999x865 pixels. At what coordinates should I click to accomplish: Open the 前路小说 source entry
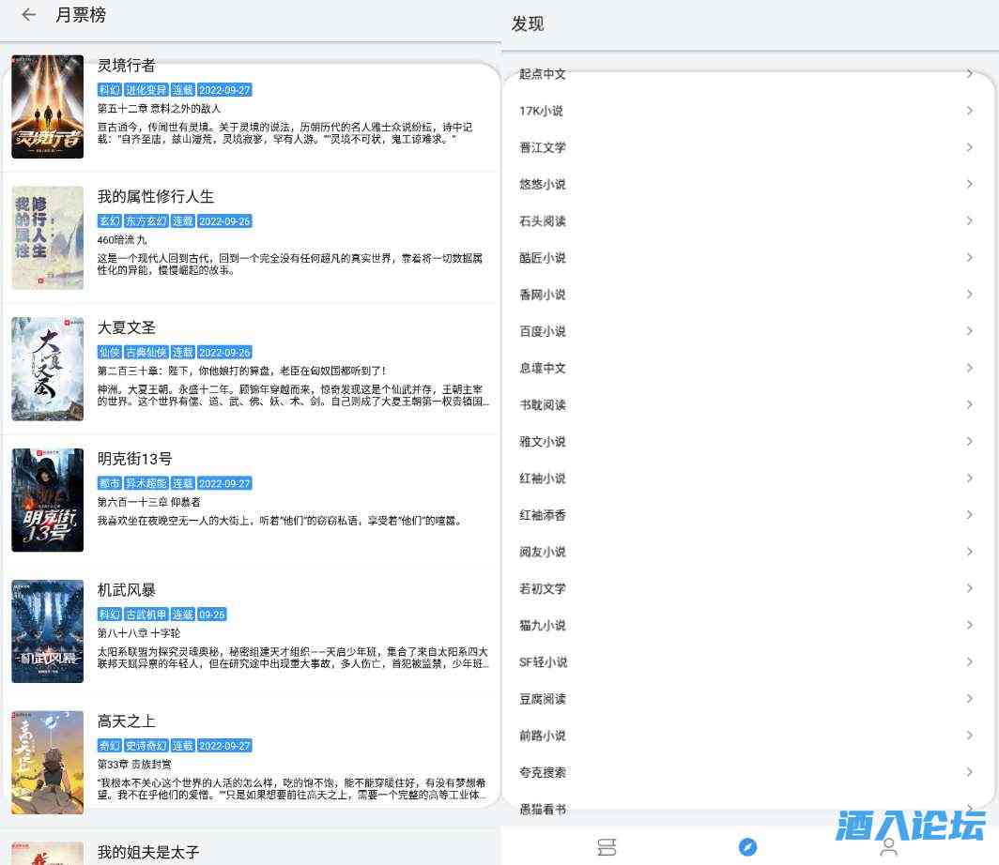tap(747, 736)
